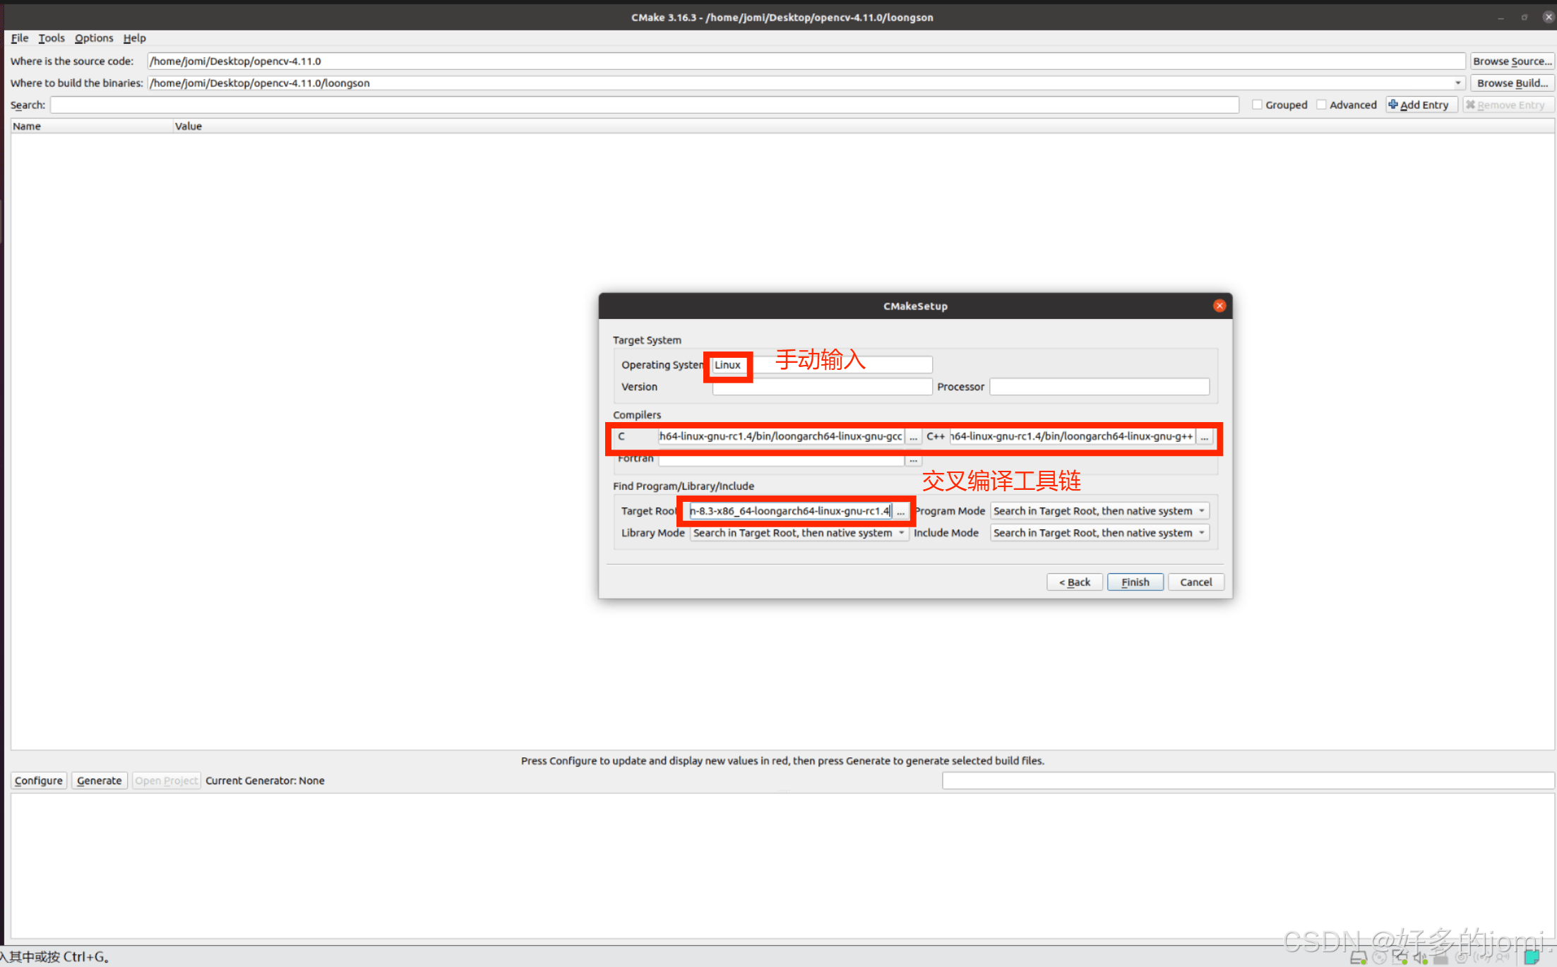The image size is (1557, 967).
Task: Toggle the Advanced checkbox
Action: click(1322, 104)
